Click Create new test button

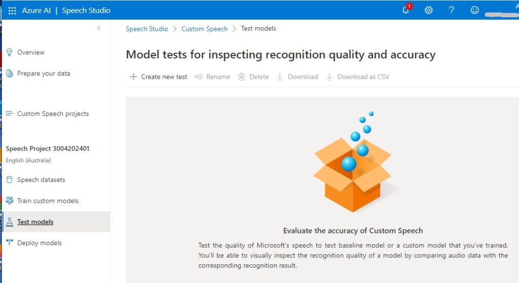(159, 77)
